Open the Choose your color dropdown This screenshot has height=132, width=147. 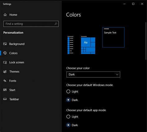click(93, 75)
